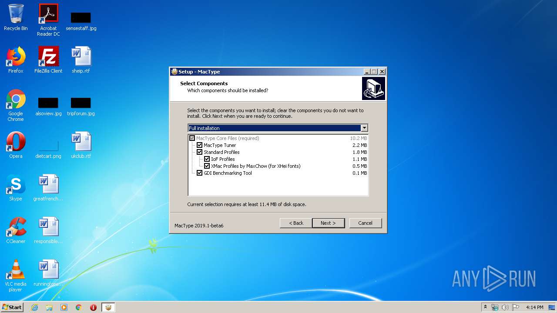Image resolution: width=557 pixels, height=313 pixels.
Task: Minimize the Setup - MacType window
Action: click(x=367, y=72)
